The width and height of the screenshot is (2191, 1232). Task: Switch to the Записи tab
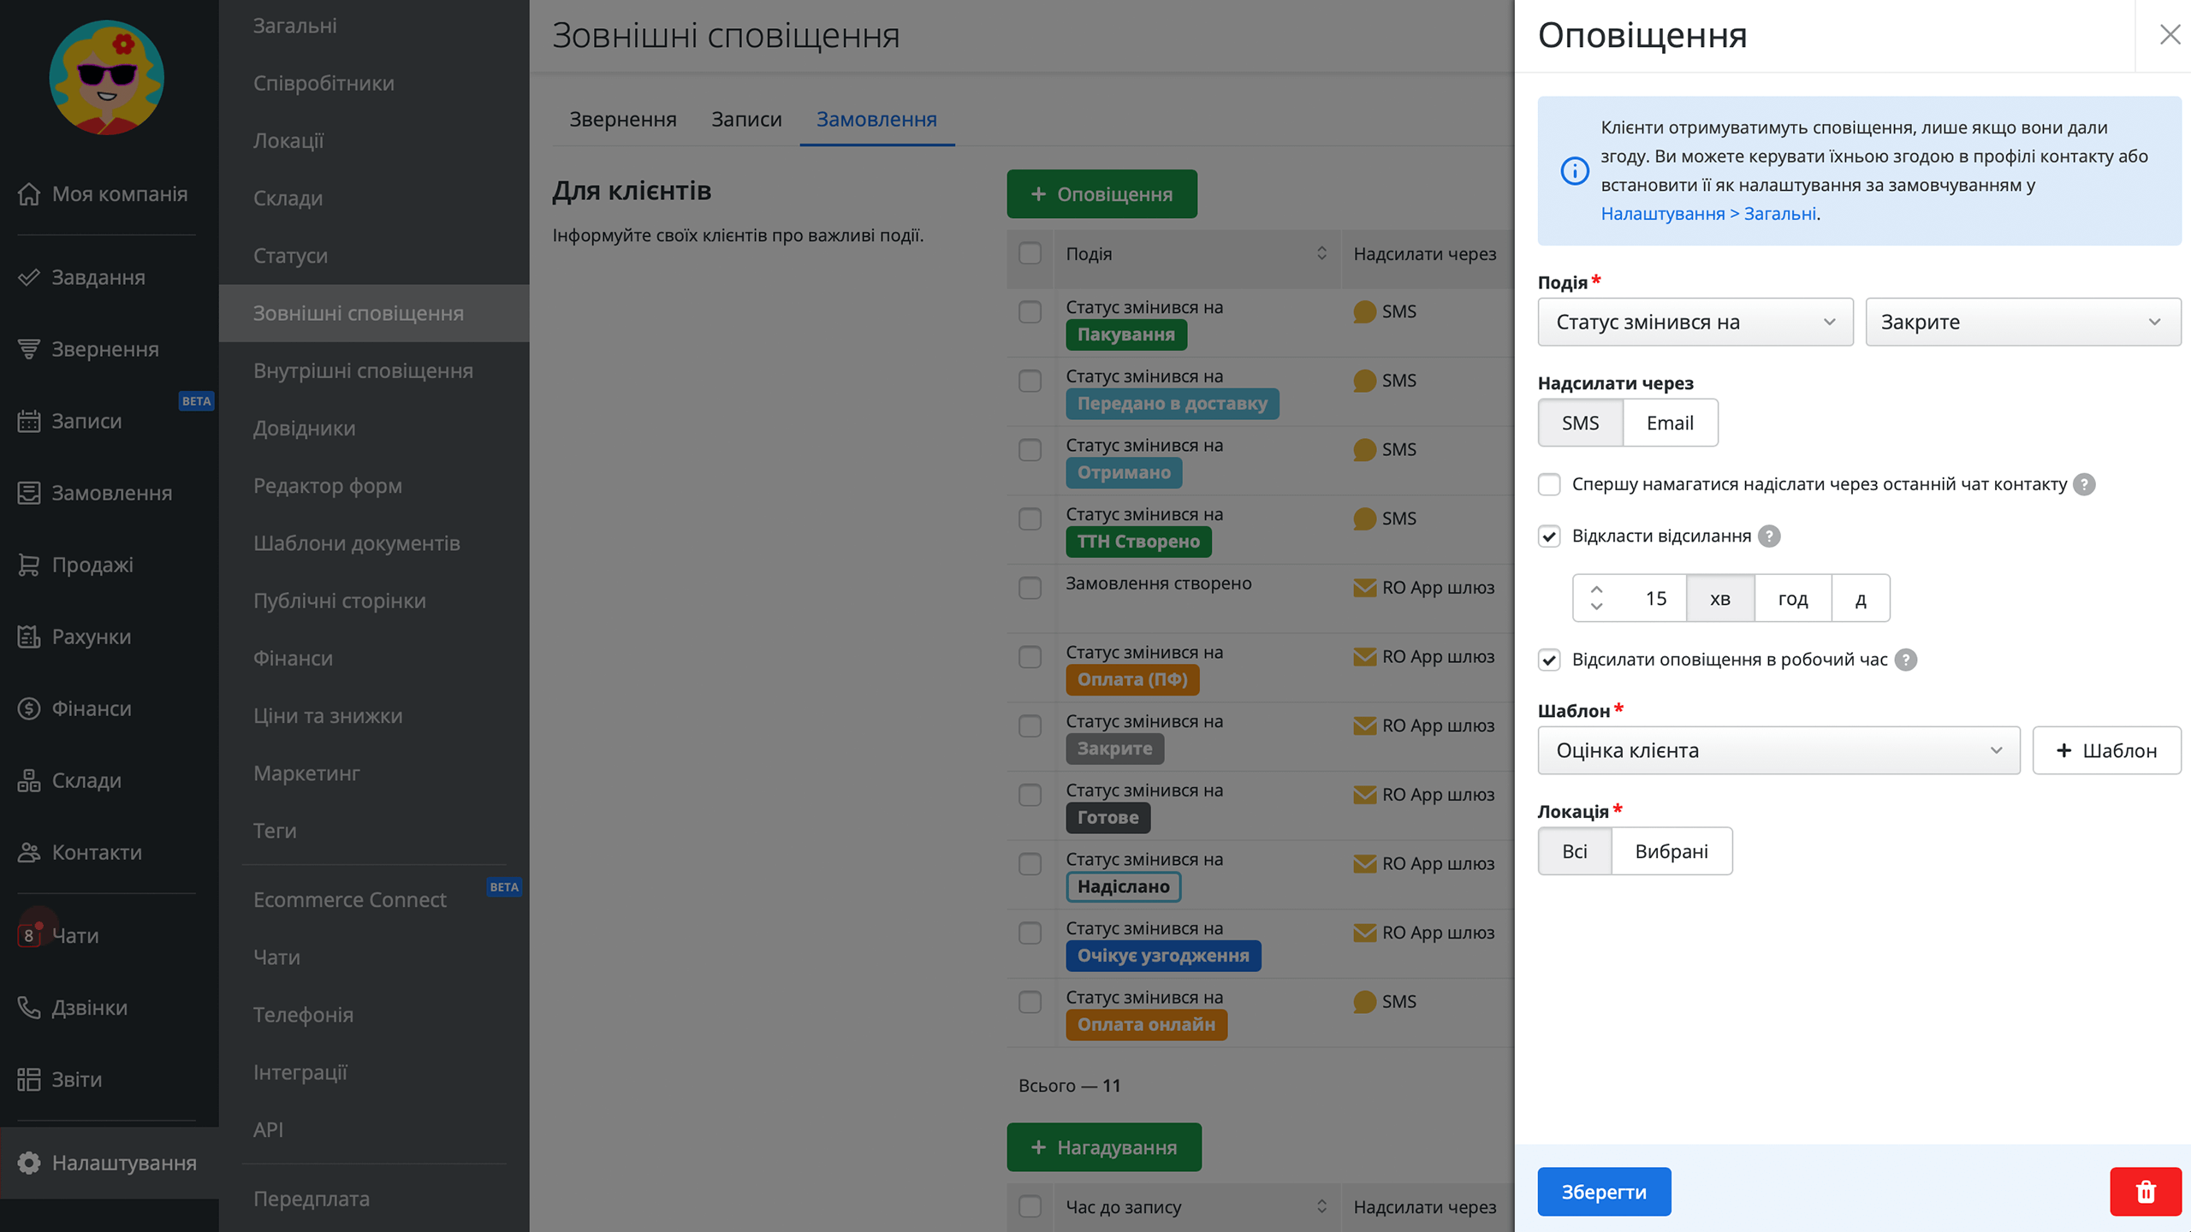(x=746, y=119)
